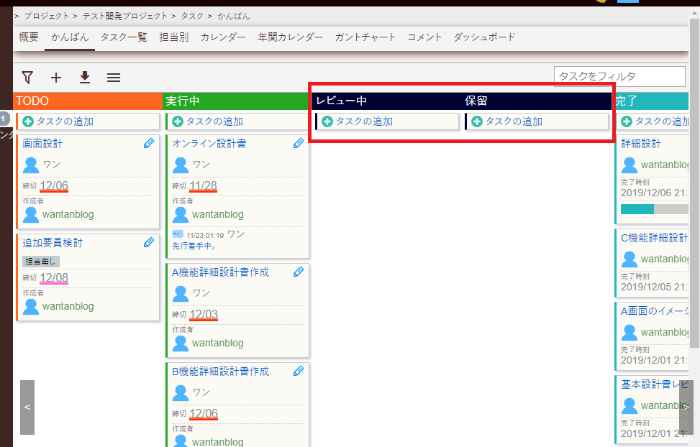Click タスクの追加 in the レビュー中 column
700x447 pixels.
[386, 121]
